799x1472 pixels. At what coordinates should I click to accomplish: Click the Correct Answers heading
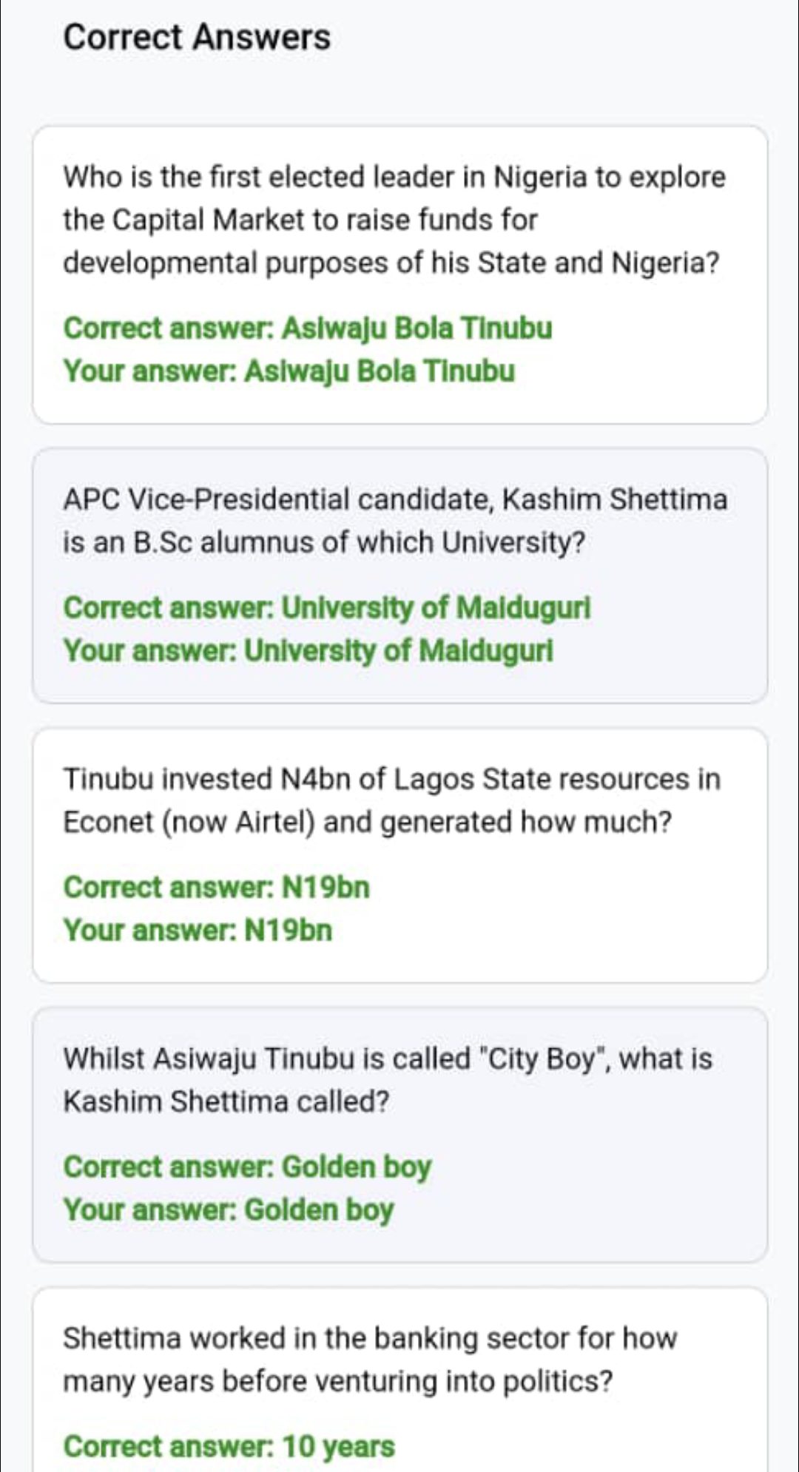[x=197, y=37]
